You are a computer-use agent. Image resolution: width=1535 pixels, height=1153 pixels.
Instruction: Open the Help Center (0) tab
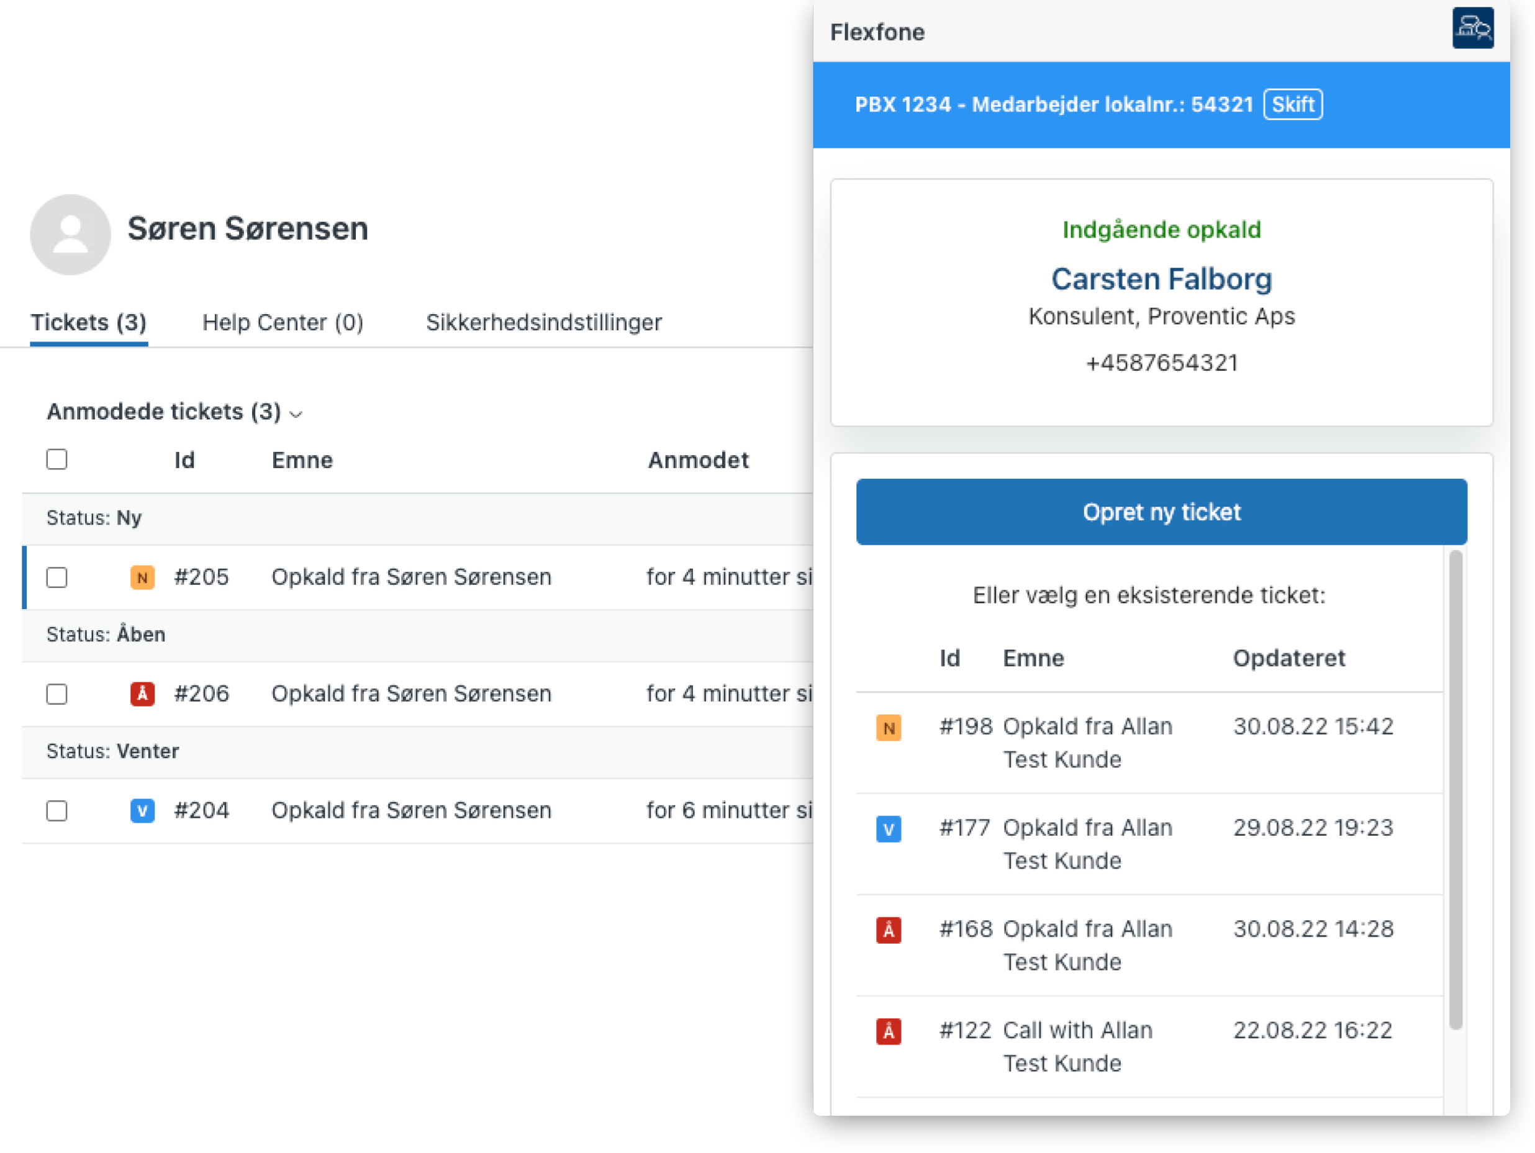[283, 323]
